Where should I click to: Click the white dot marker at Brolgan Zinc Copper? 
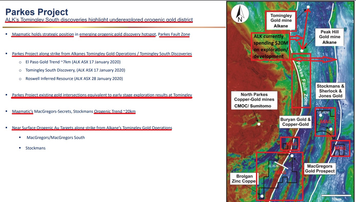(x=262, y=196)
